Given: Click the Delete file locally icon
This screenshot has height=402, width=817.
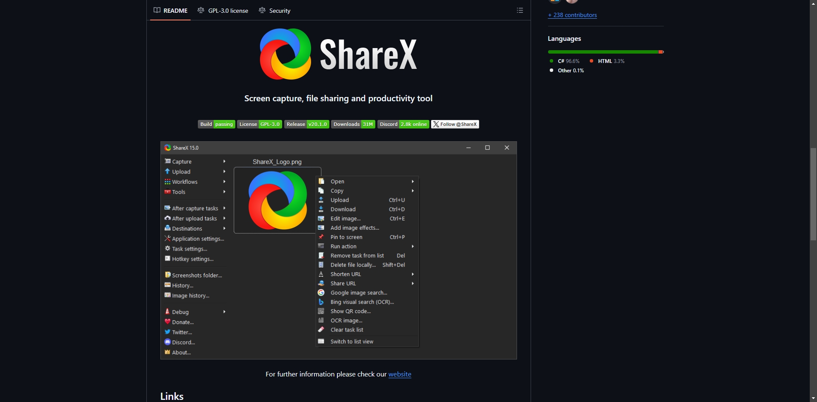Looking at the screenshot, I should pos(321,265).
